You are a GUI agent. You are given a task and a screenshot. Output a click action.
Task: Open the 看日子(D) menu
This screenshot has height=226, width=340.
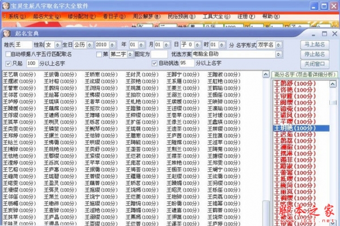(114, 16)
